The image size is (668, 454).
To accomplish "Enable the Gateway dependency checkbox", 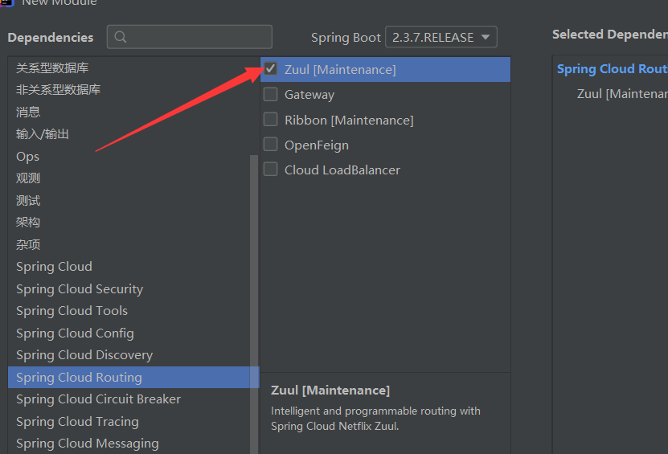I will pyautogui.click(x=271, y=94).
